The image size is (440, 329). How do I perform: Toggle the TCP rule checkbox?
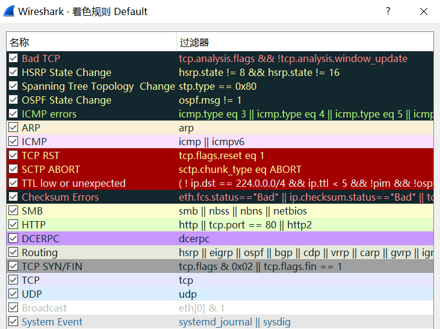[x=13, y=280]
